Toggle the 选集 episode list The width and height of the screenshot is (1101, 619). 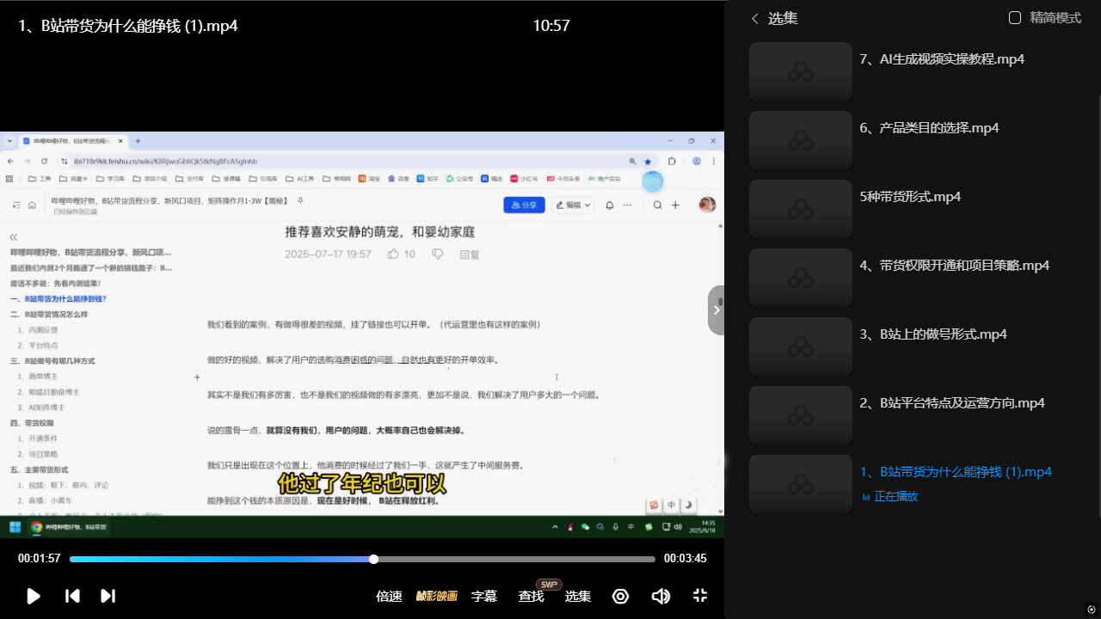pyautogui.click(x=577, y=596)
